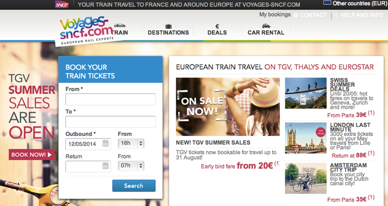Open the Outbound date calendar icon

tap(105, 144)
